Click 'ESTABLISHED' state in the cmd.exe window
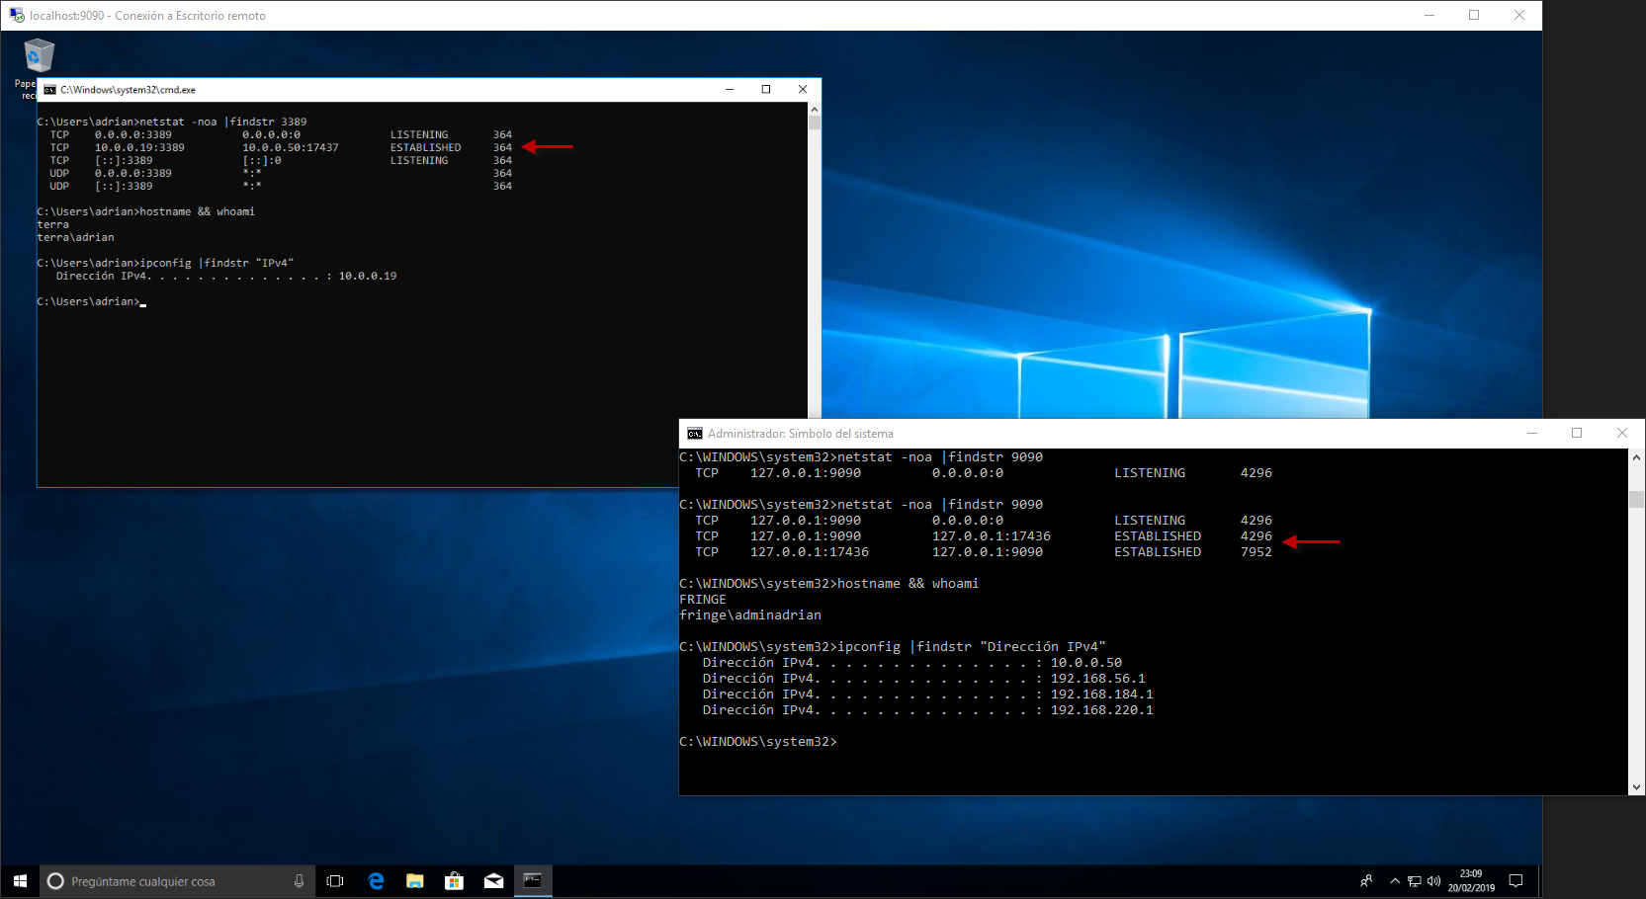Viewport: 1646px width, 899px height. (425, 148)
